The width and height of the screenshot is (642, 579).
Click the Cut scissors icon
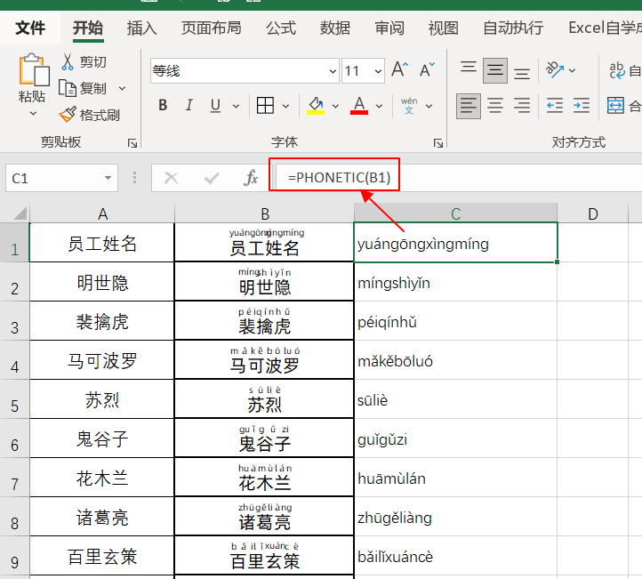coord(68,62)
